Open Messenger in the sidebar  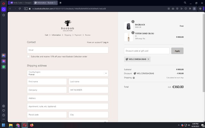coord(4,61)
